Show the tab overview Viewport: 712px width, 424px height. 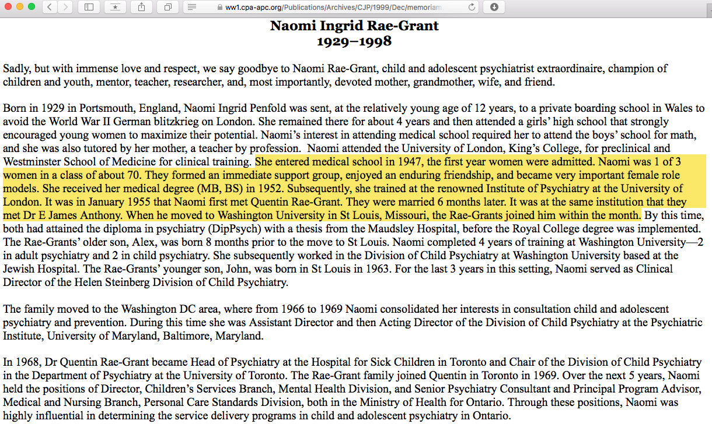tap(167, 7)
